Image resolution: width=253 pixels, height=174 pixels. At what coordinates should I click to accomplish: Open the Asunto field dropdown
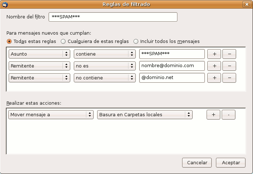point(39,54)
